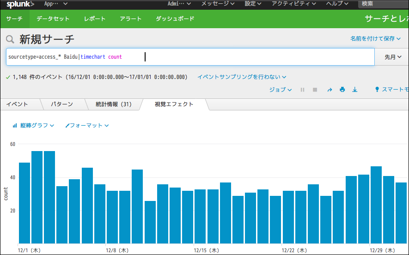Go to the レポート page
Viewport: 409px width, 255px height.
(95, 19)
